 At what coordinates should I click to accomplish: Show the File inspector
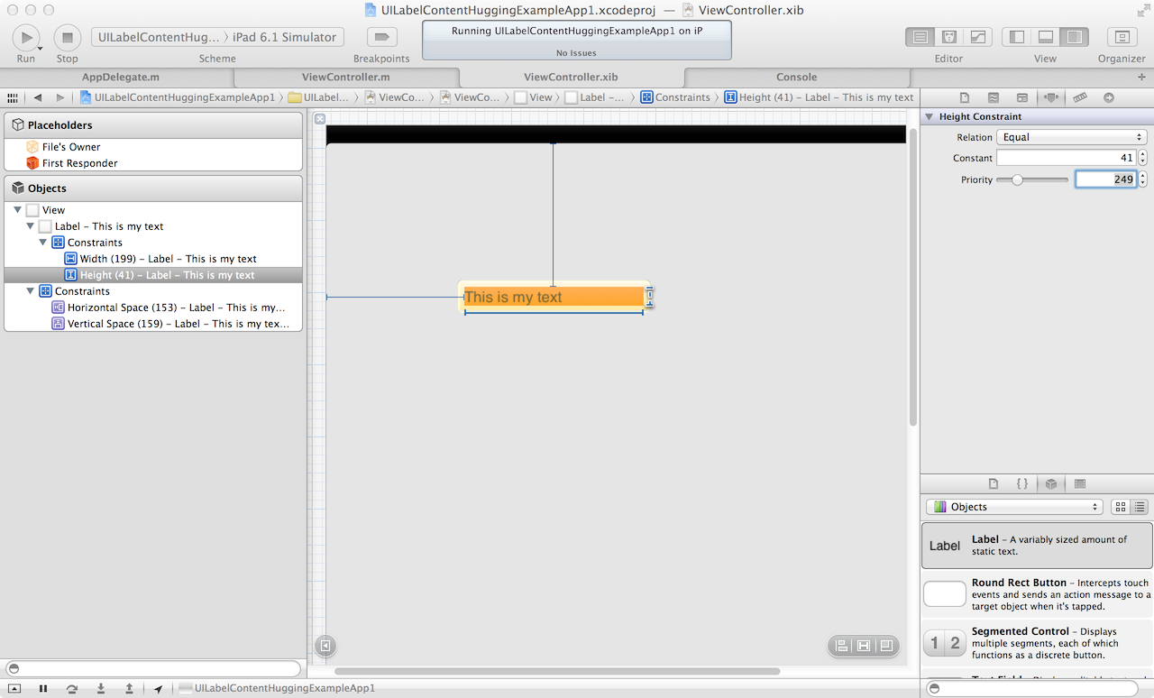964,97
